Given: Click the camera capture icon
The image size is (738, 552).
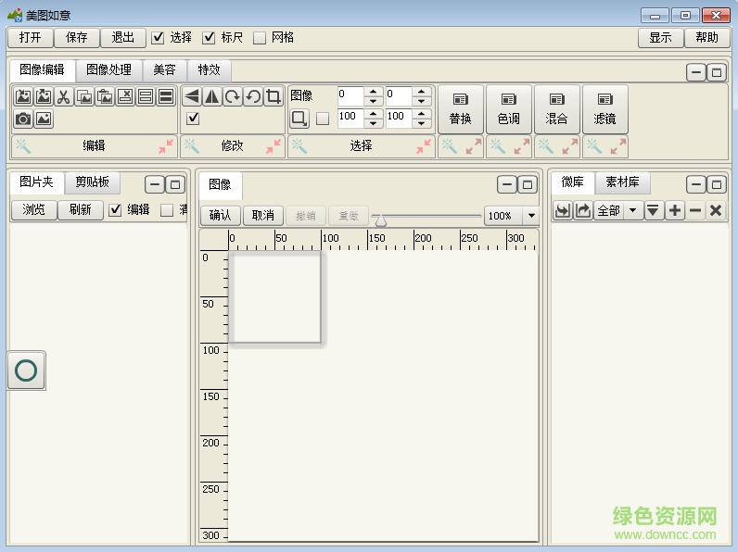Looking at the screenshot, I should pyautogui.click(x=23, y=119).
